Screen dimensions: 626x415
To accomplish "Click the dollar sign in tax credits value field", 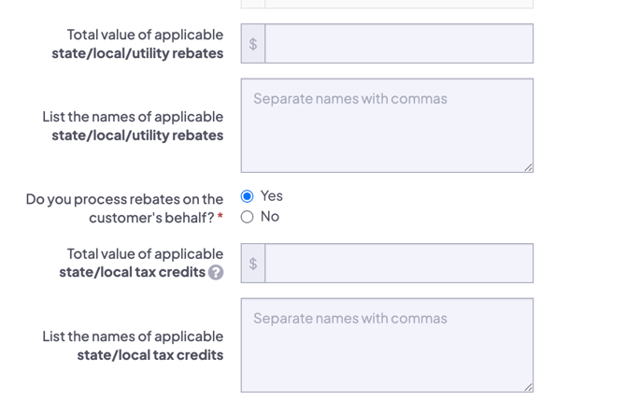I will (253, 264).
